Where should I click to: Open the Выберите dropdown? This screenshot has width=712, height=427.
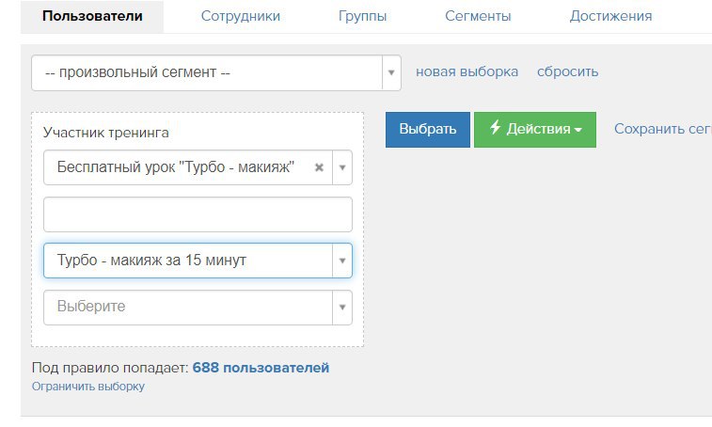pyautogui.click(x=198, y=308)
